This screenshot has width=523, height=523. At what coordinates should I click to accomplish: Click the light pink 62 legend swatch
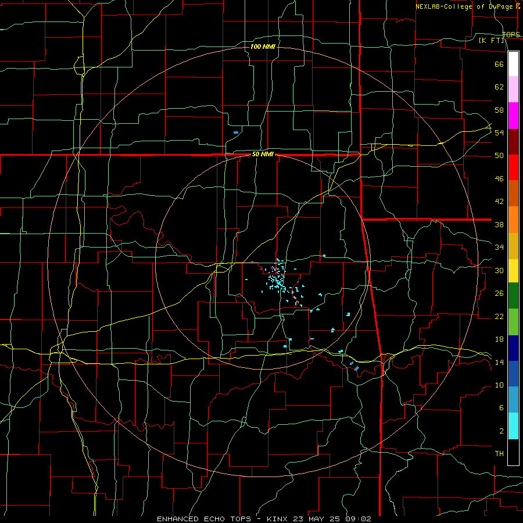click(x=513, y=89)
